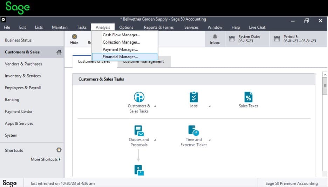Select Payment Manager menu entry
Image resolution: width=328 pixels, height=187 pixels.
125,50
